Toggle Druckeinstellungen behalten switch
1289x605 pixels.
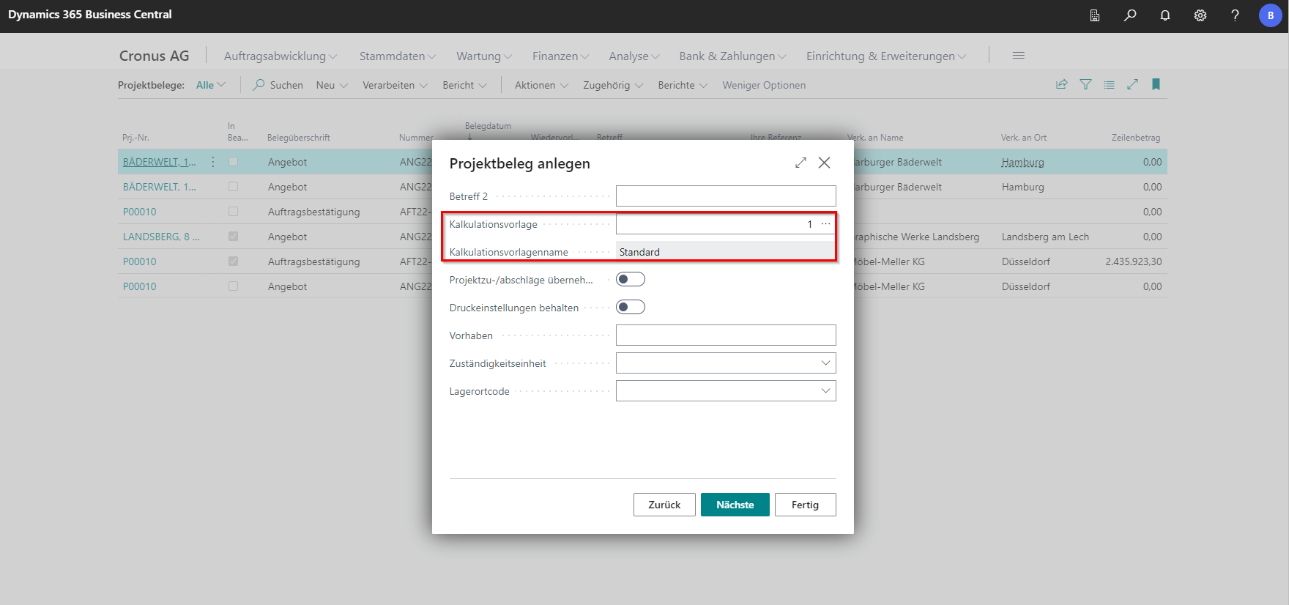[x=631, y=307]
